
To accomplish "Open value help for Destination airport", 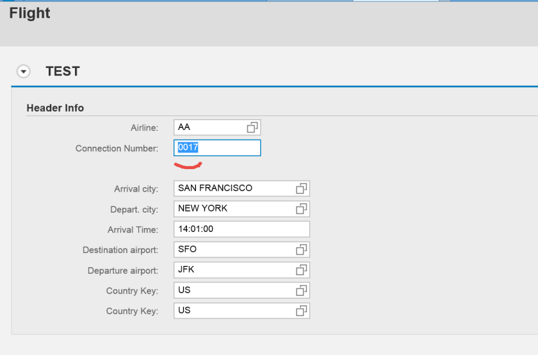I will 301,250.
